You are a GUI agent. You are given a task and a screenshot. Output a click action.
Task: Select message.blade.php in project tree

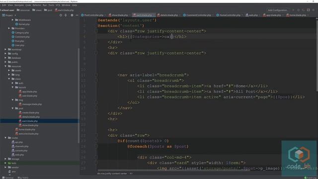click(x=30, y=104)
